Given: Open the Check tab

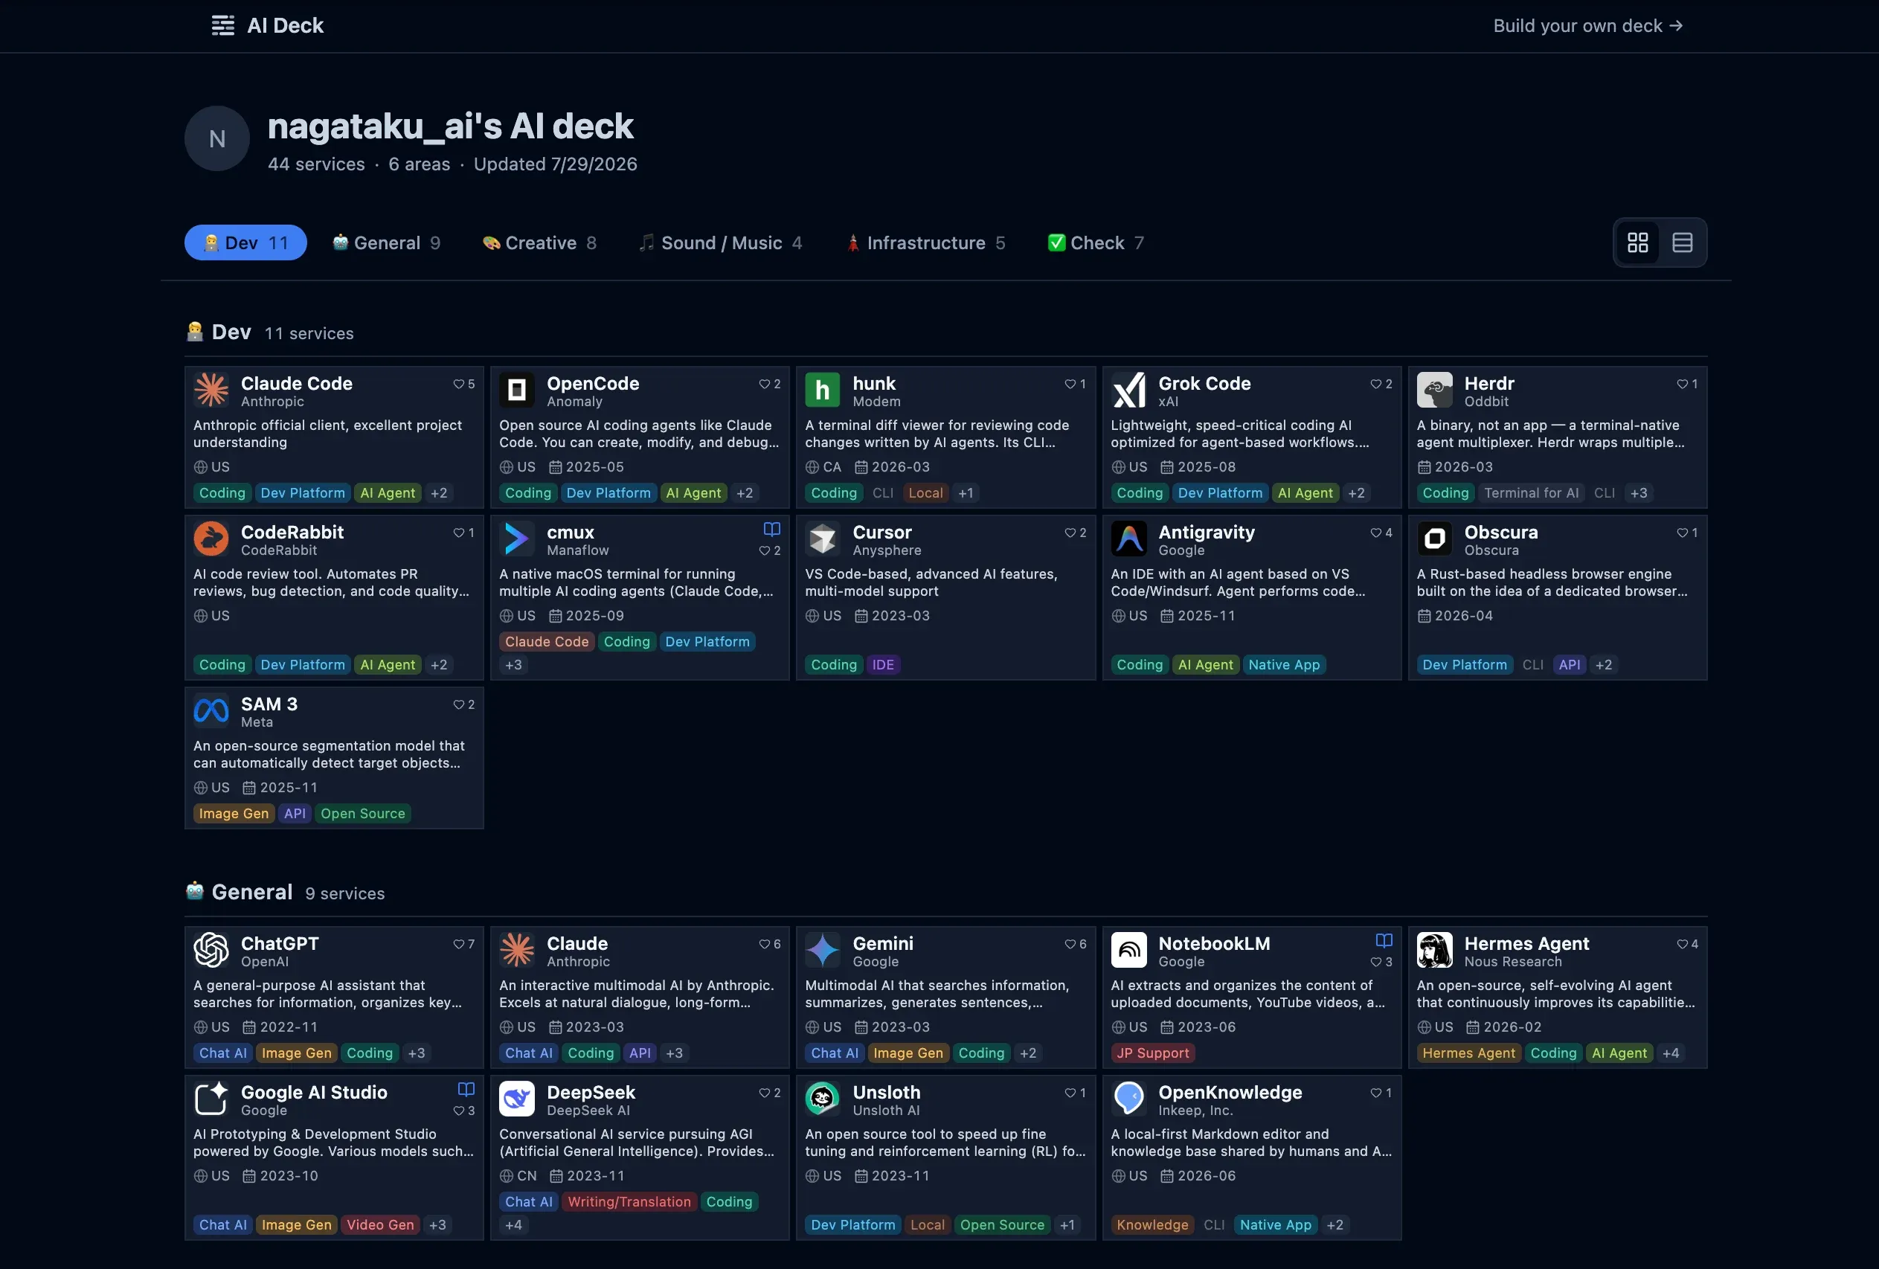Looking at the screenshot, I should pyautogui.click(x=1096, y=242).
